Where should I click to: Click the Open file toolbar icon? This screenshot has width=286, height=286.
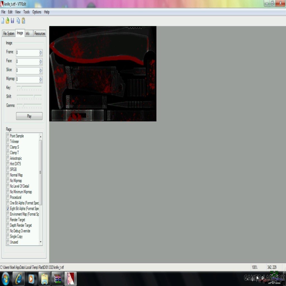[x=8, y=21]
